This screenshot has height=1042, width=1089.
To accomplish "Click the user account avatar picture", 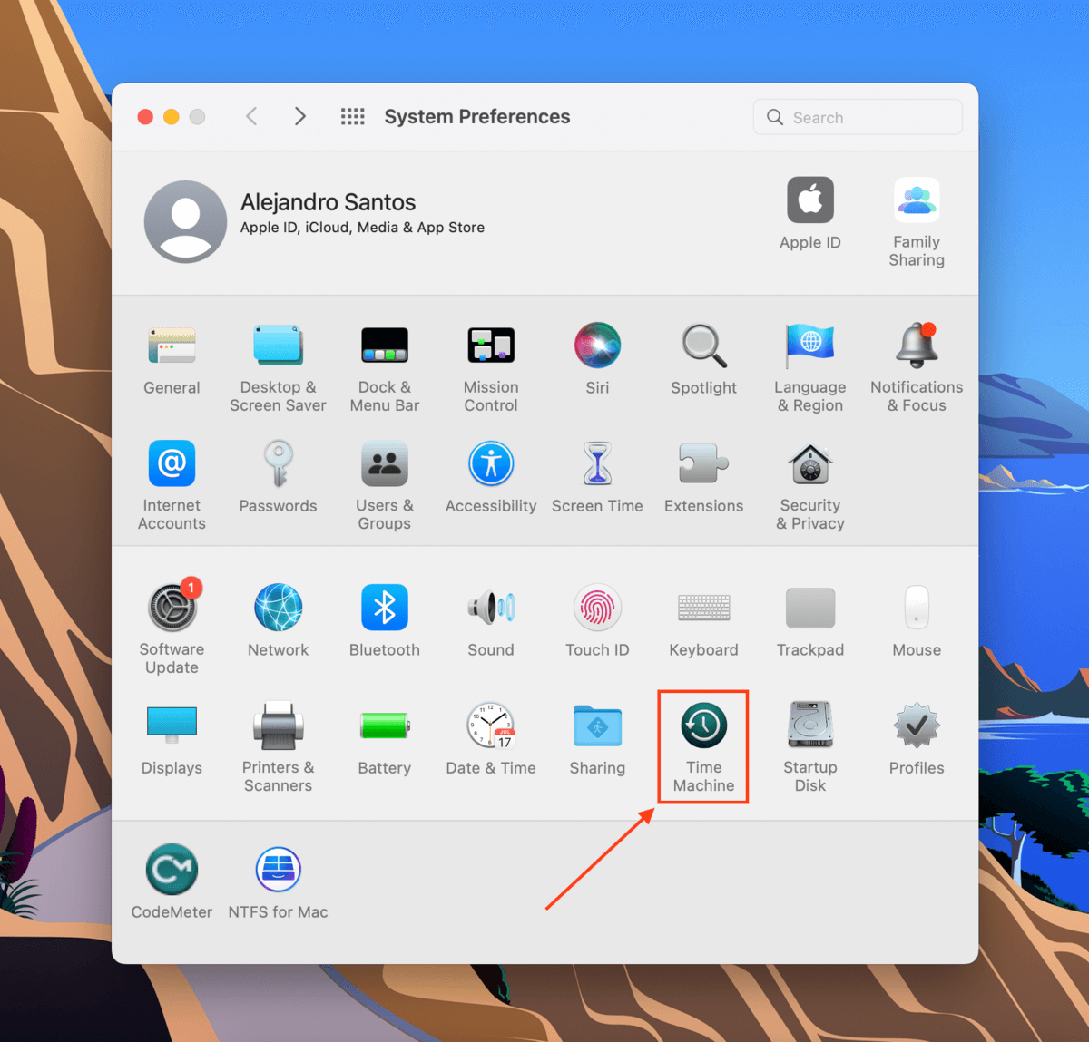I will [185, 221].
